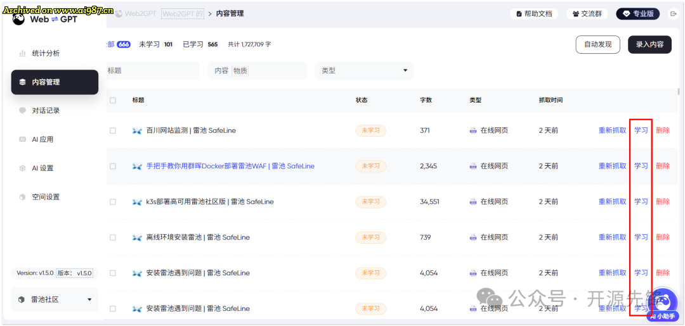This screenshot has height=326, width=685.
Task: Open 帮助文档 help docs button
Action: pyautogui.click(x=535, y=14)
